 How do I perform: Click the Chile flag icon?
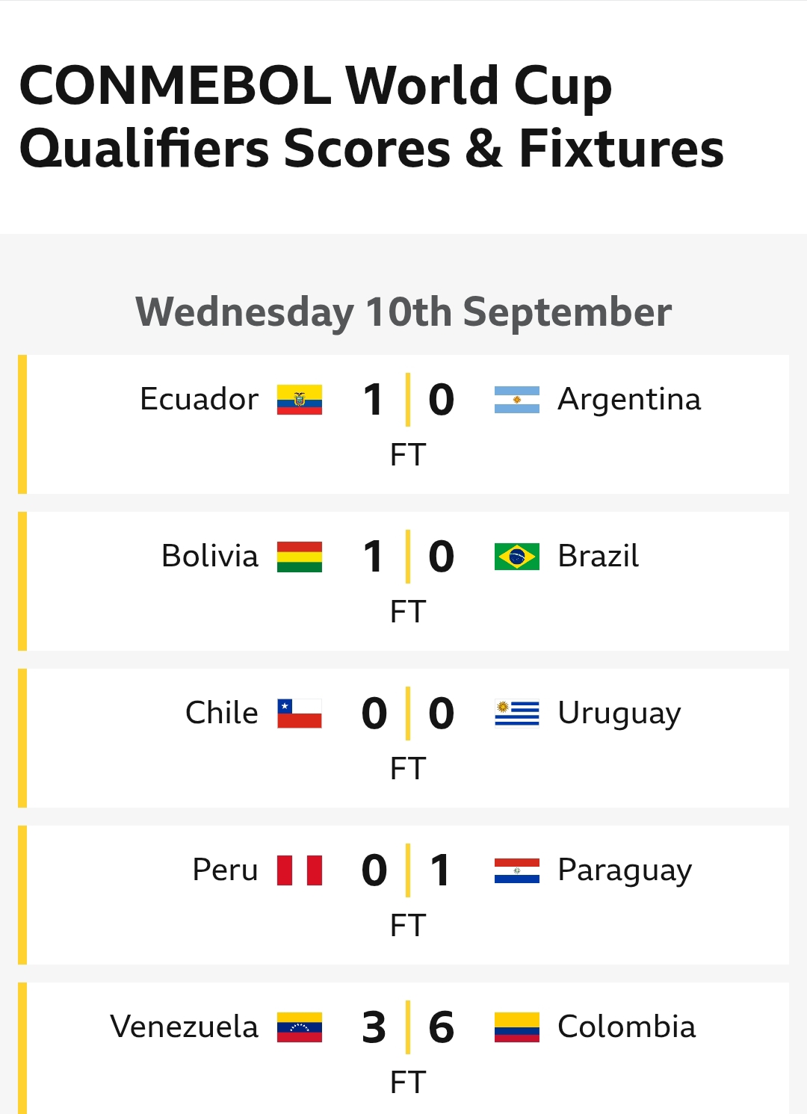point(300,714)
